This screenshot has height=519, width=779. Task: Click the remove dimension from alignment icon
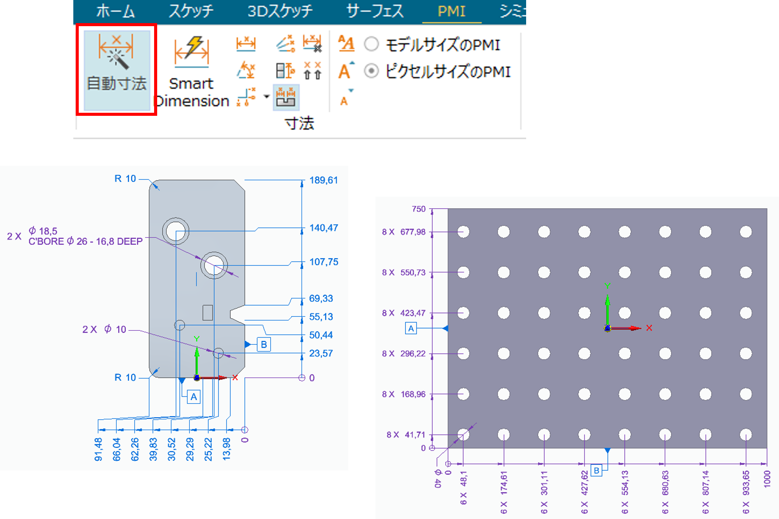click(x=312, y=44)
